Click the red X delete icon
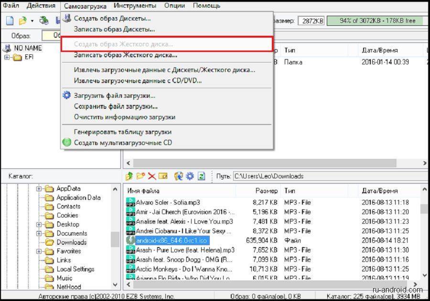This screenshot has width=430, height=301. point(152,176)
